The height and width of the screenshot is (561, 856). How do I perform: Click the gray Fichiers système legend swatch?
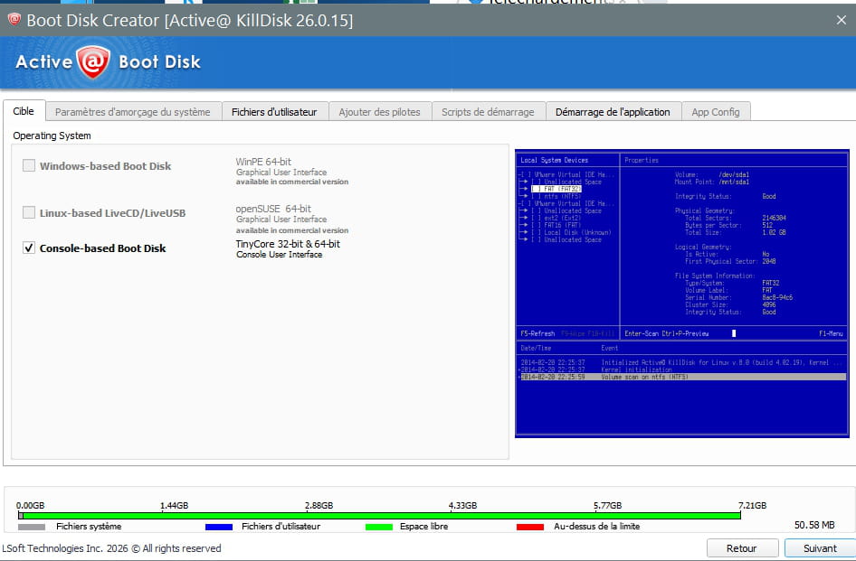click(32, 527)
